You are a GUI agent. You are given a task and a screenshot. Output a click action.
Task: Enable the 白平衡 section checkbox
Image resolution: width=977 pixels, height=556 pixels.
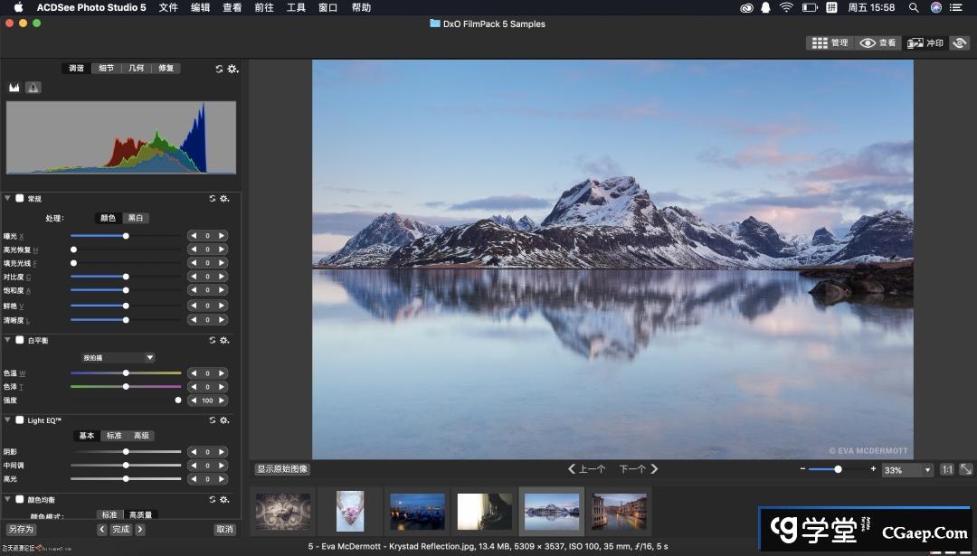pyautogui.click(x=20, y=340)
